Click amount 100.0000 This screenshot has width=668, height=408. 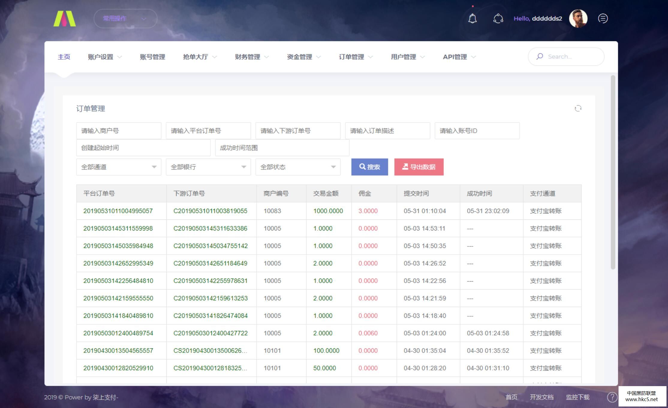[326, 351]
